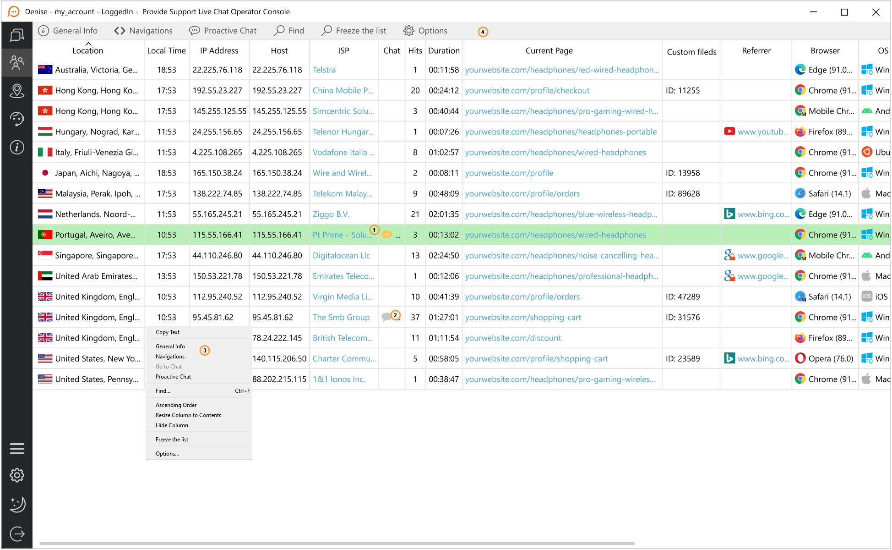Image resolution: width=892 pixels, height=550 pixels.
Task: Open yourwebsite.com/shopping-cart link
Action: pos(523,317)
